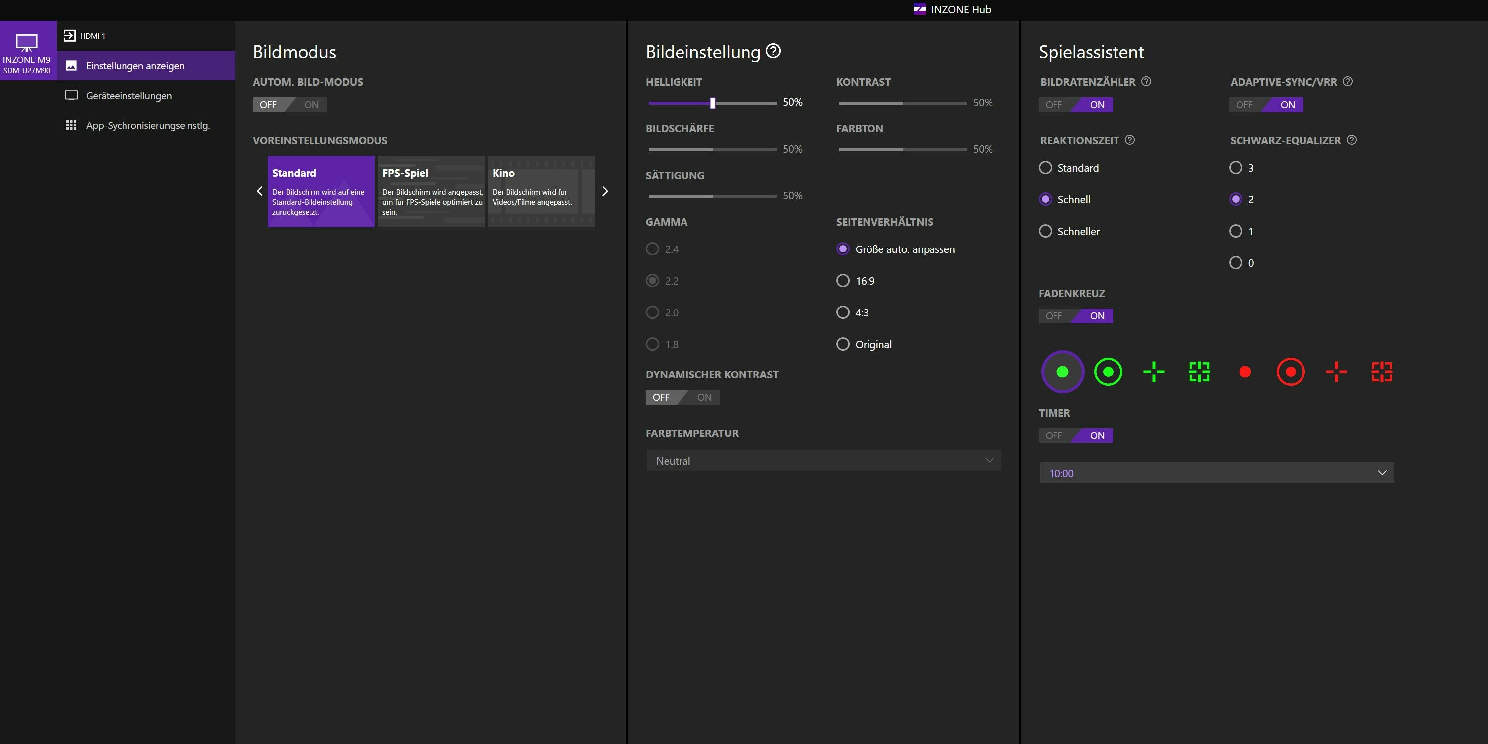Go to App-Sychronisierungseinstlg. menu item

click(x=147, y=125)
